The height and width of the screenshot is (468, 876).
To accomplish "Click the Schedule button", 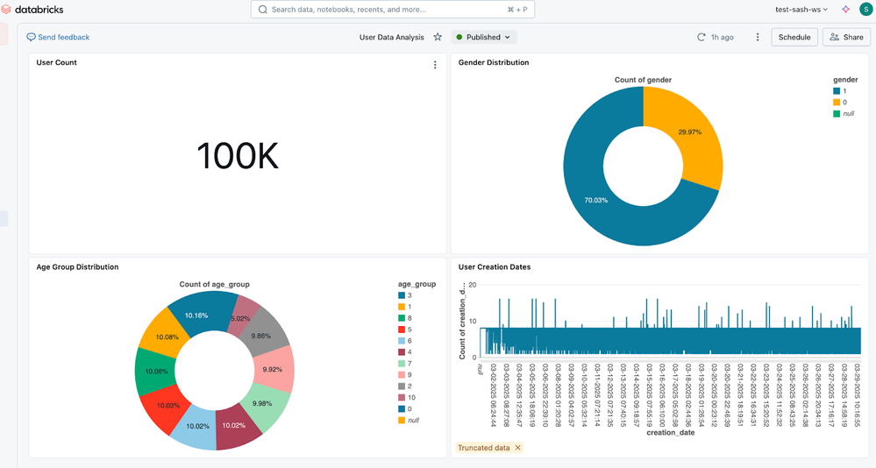I will pyautogui.click(x=794, y=38).
